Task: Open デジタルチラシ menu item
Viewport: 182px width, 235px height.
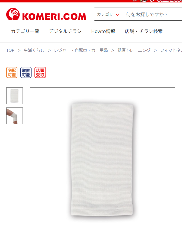Action: pos(65,31)
